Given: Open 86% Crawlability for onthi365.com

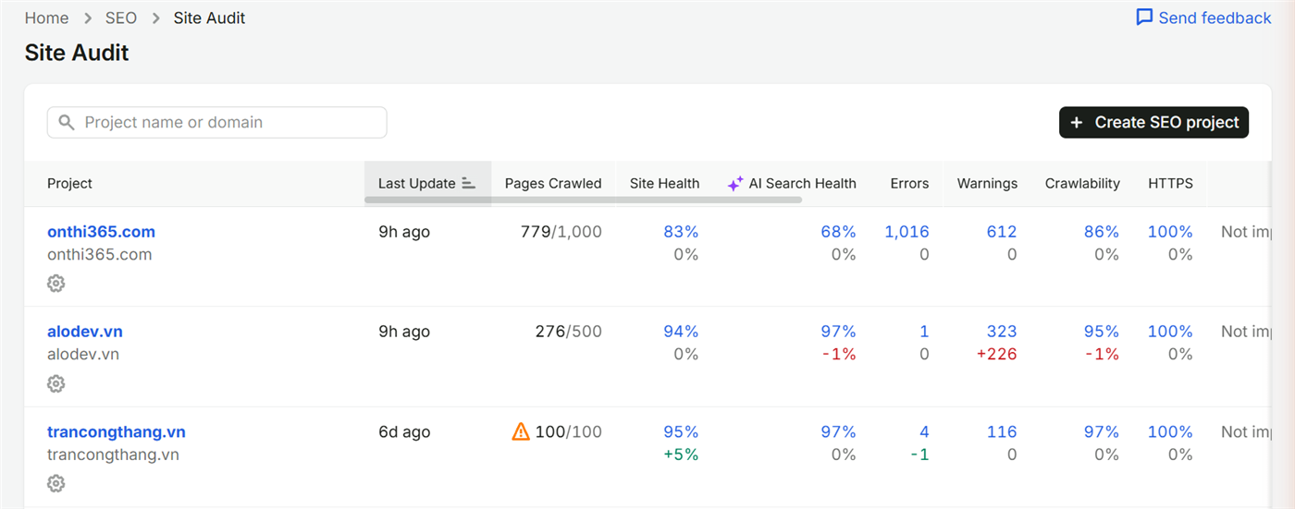Looking at the screenshot, I should [1102, 232].
